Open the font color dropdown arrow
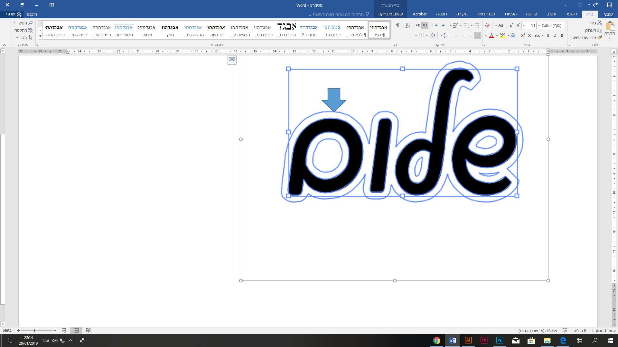Screen dimensions: 618x347 pos(486,36)
